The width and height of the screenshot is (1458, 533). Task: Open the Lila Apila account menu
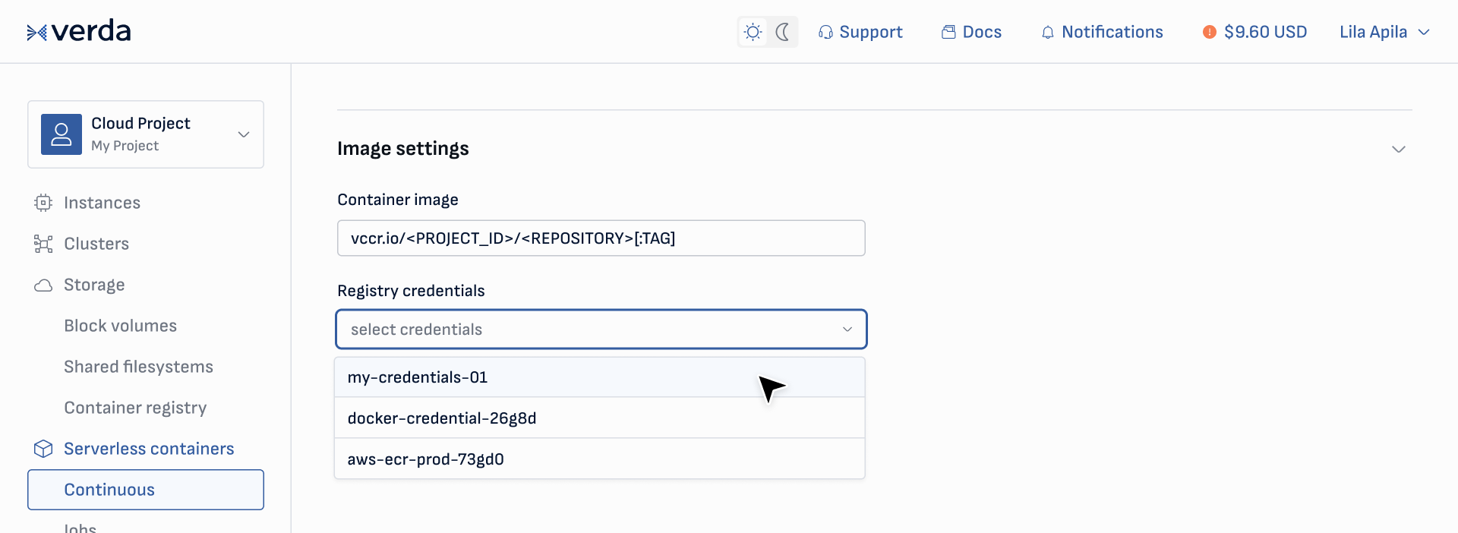pyautogui.click(x=1384, y=32)
